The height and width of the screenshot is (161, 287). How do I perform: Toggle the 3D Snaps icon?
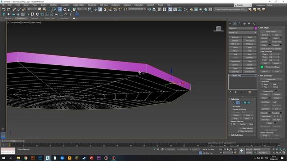105,9
